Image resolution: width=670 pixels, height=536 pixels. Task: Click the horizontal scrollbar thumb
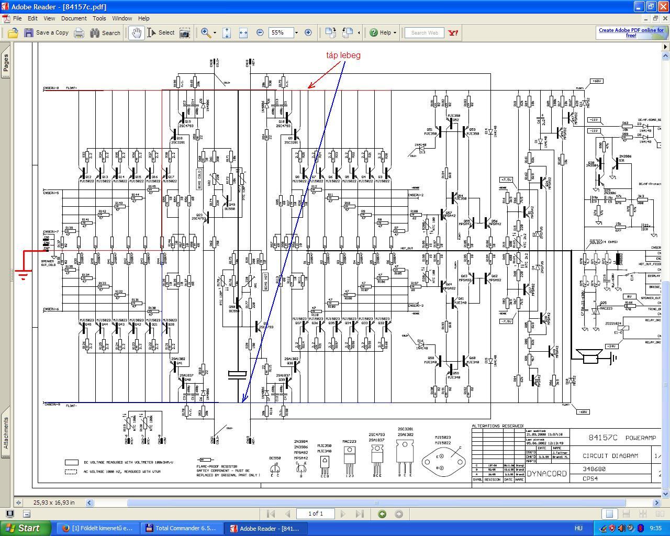pos(376,502)
